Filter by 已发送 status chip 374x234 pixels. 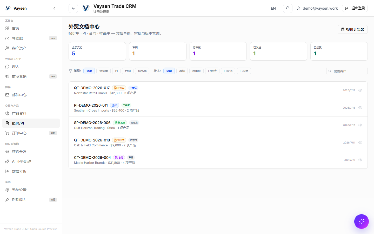pyautogui.click(x=228, y=71)
